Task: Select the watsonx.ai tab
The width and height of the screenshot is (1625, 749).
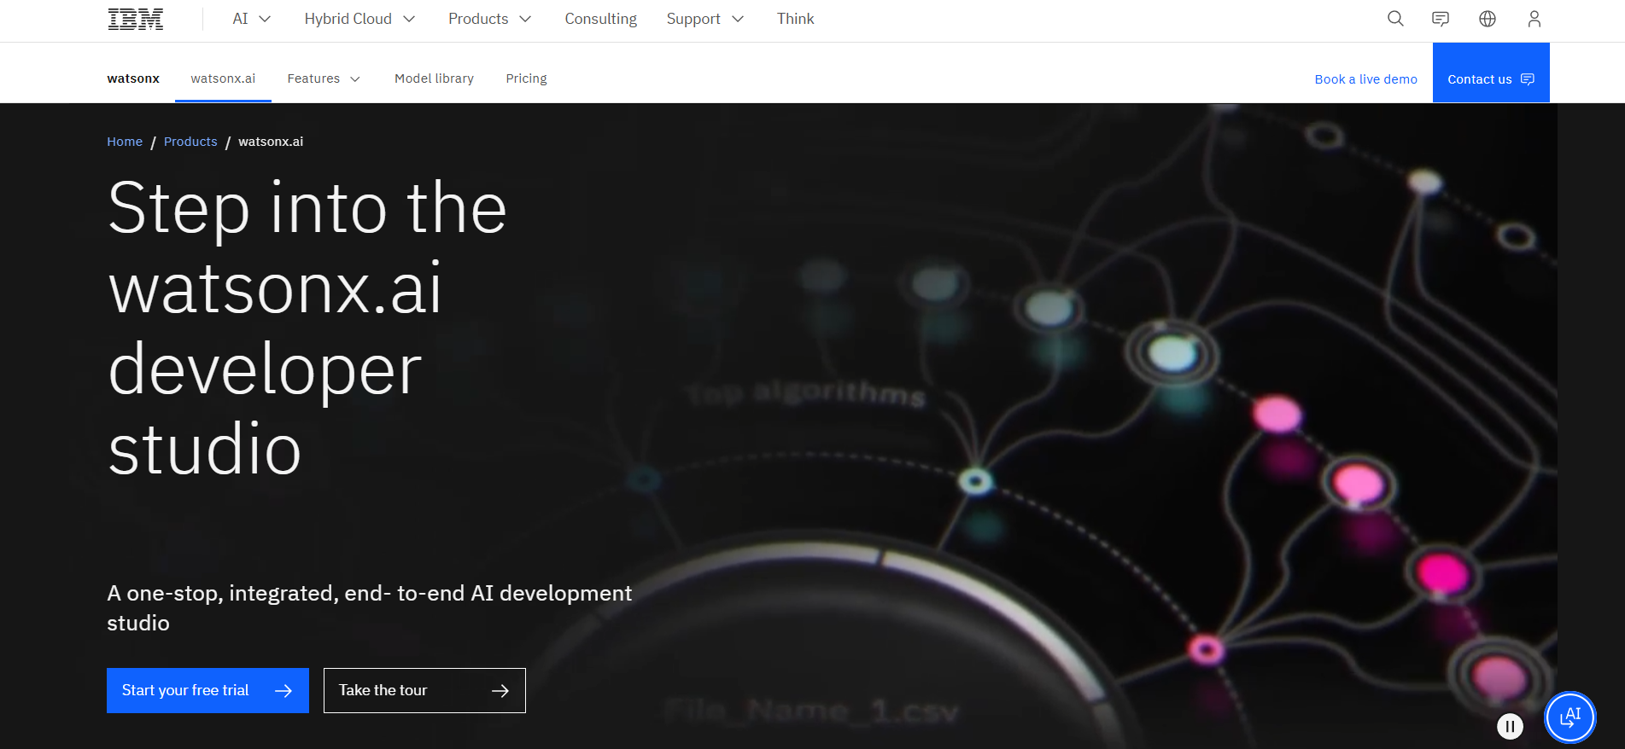Action: pos(223,78)
